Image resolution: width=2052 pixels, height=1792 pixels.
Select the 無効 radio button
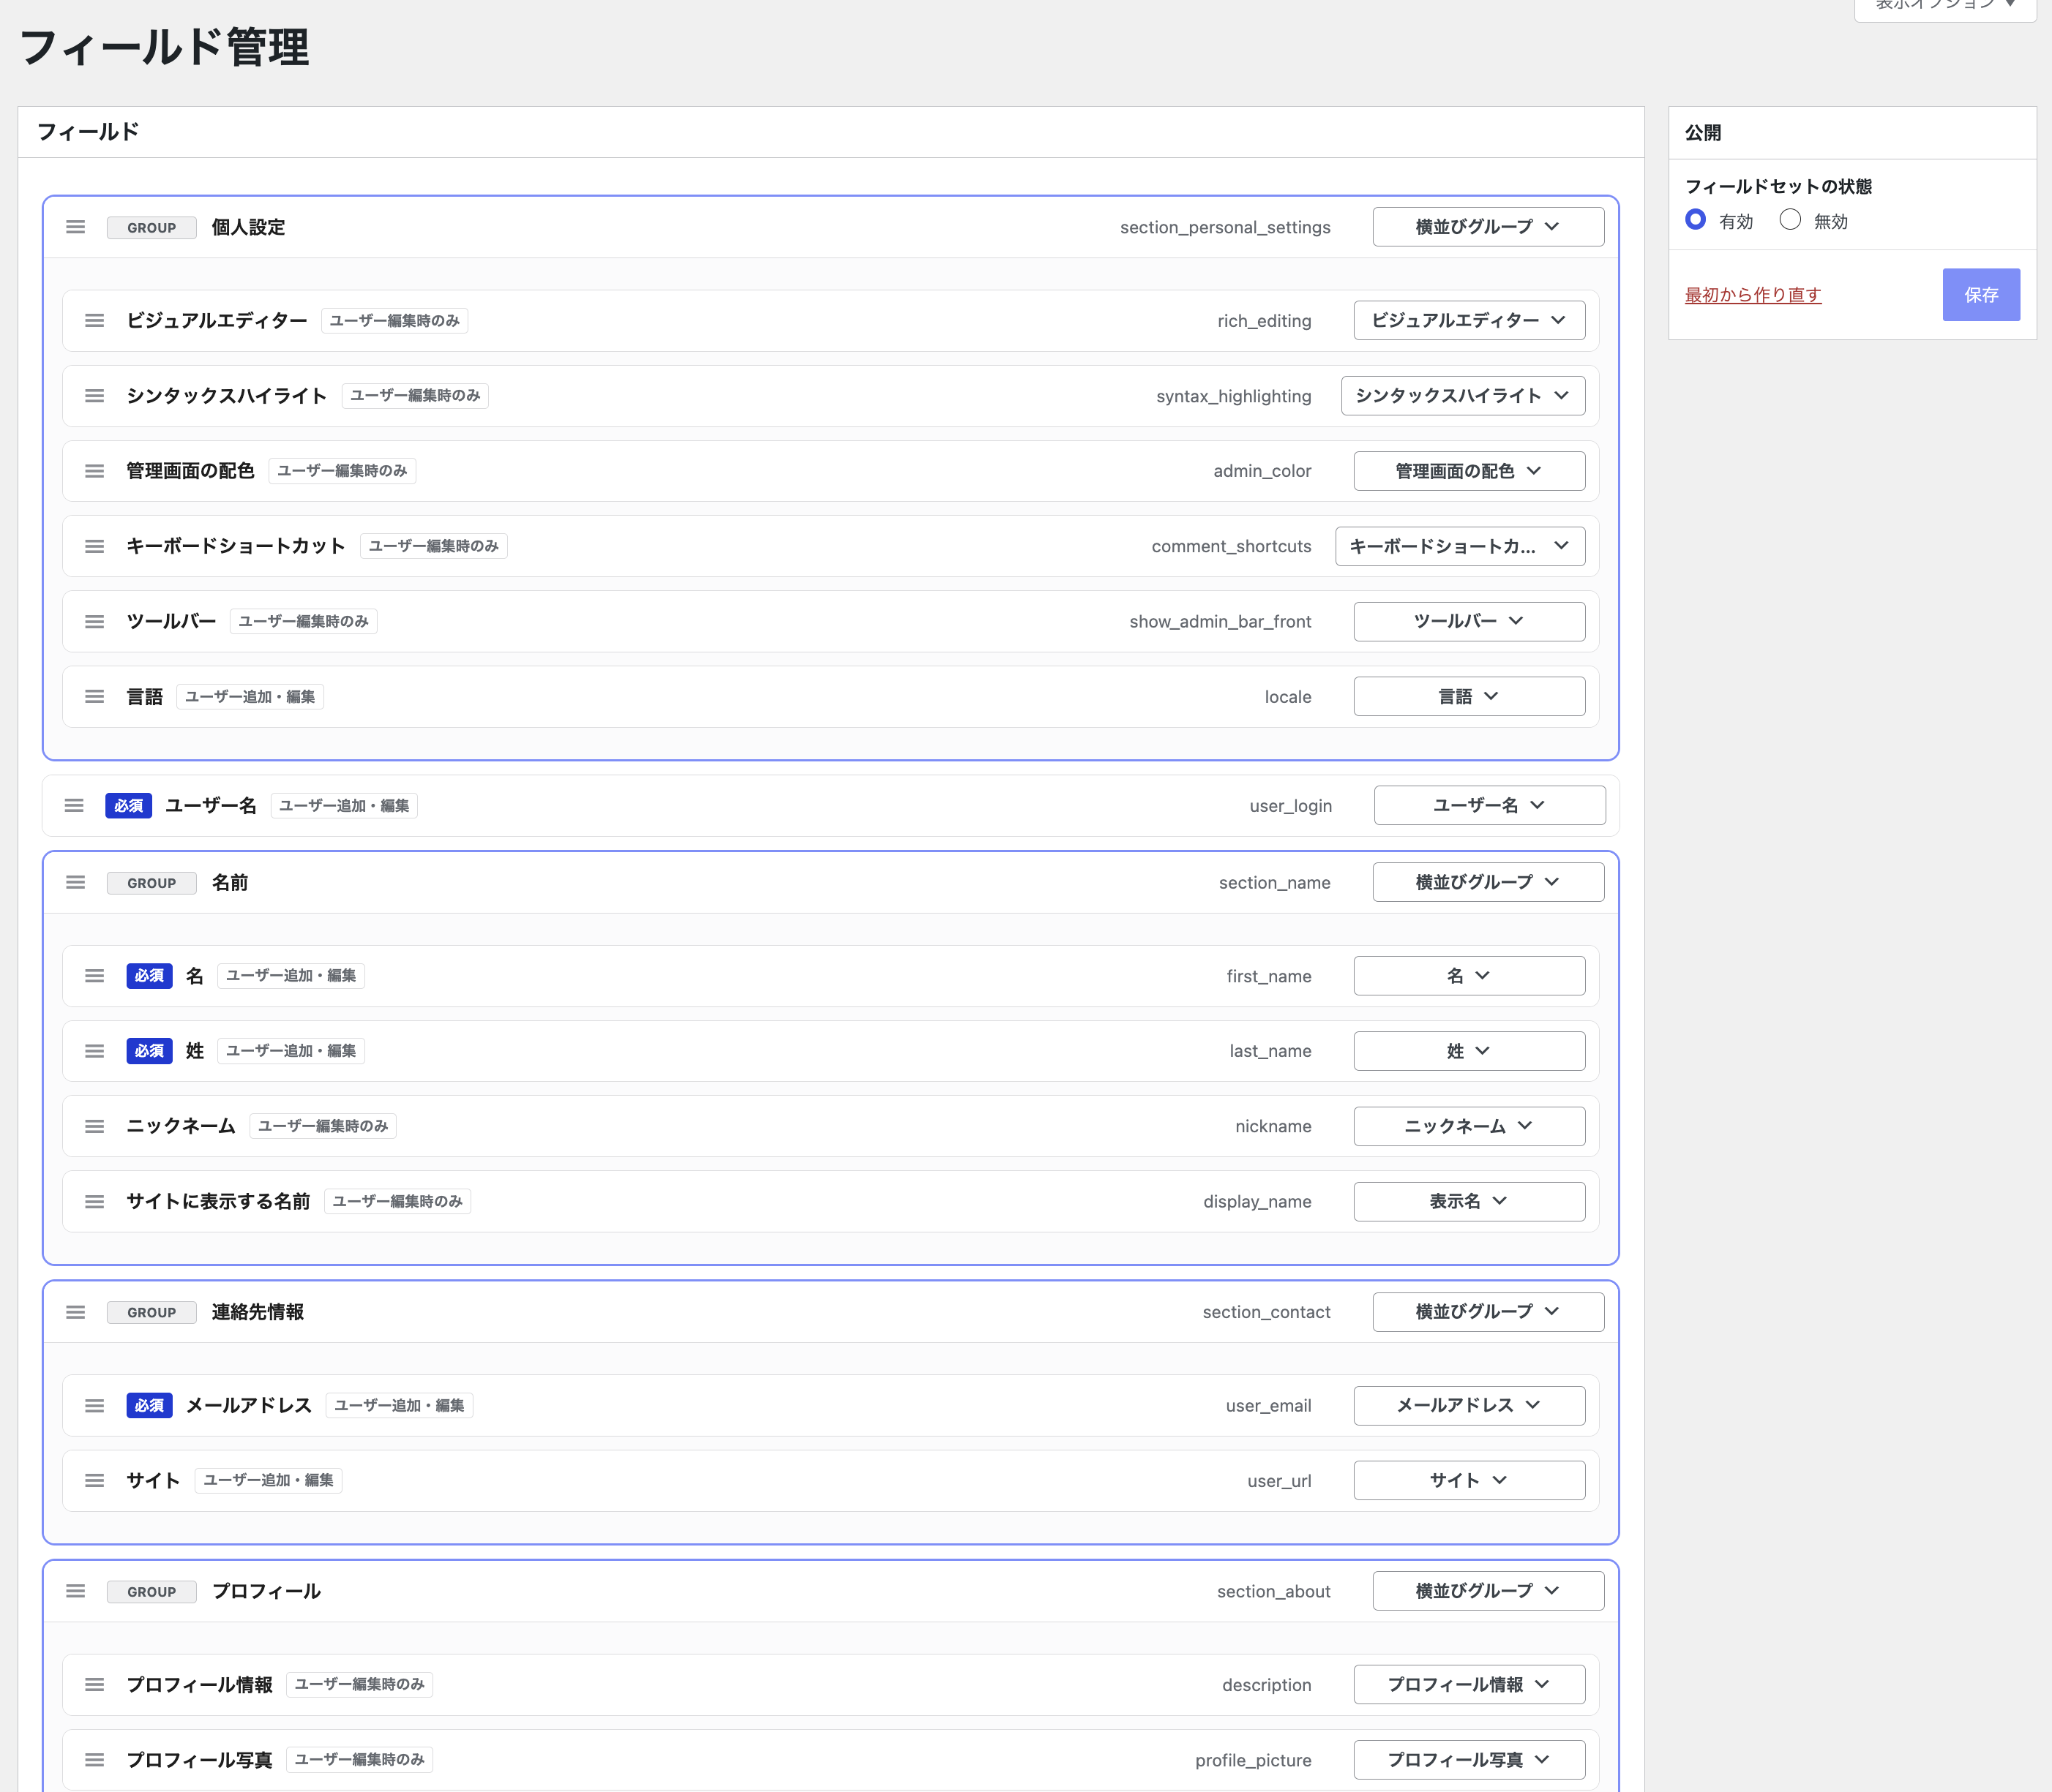1790,219
